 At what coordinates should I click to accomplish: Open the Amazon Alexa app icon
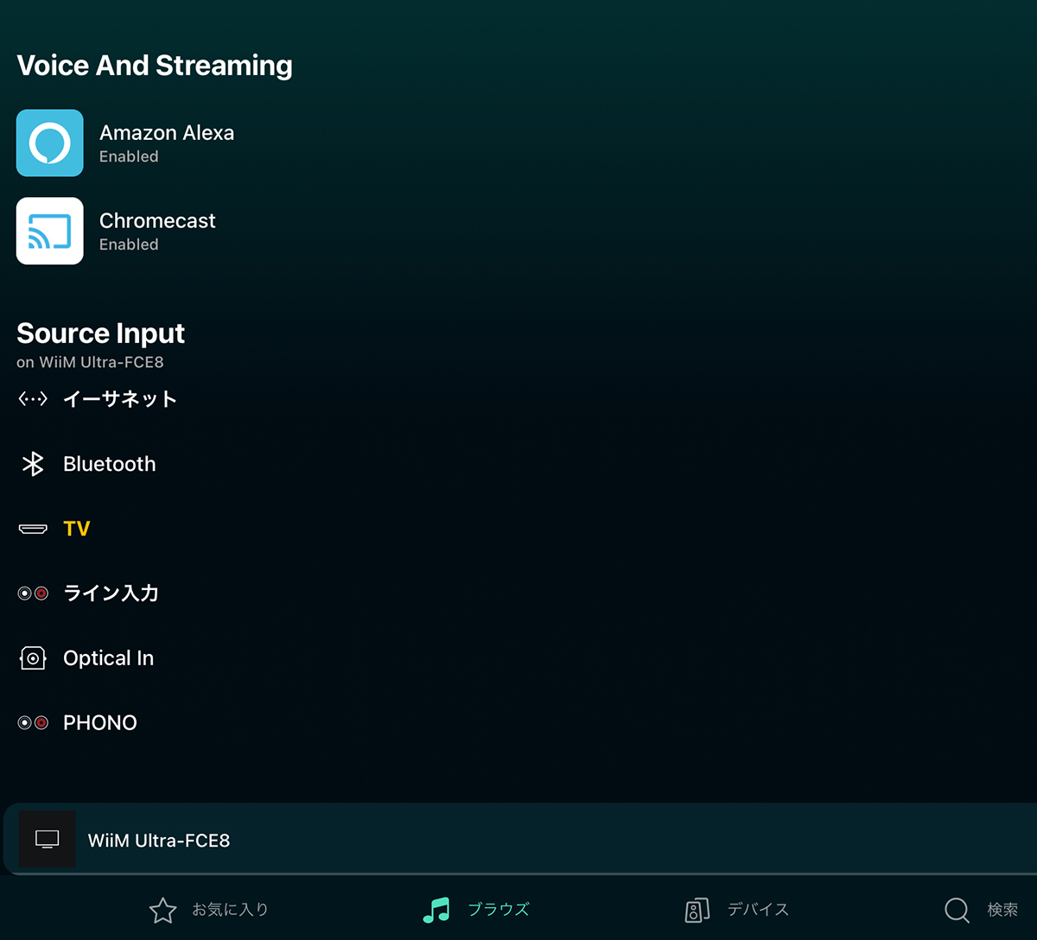(49, 143)
